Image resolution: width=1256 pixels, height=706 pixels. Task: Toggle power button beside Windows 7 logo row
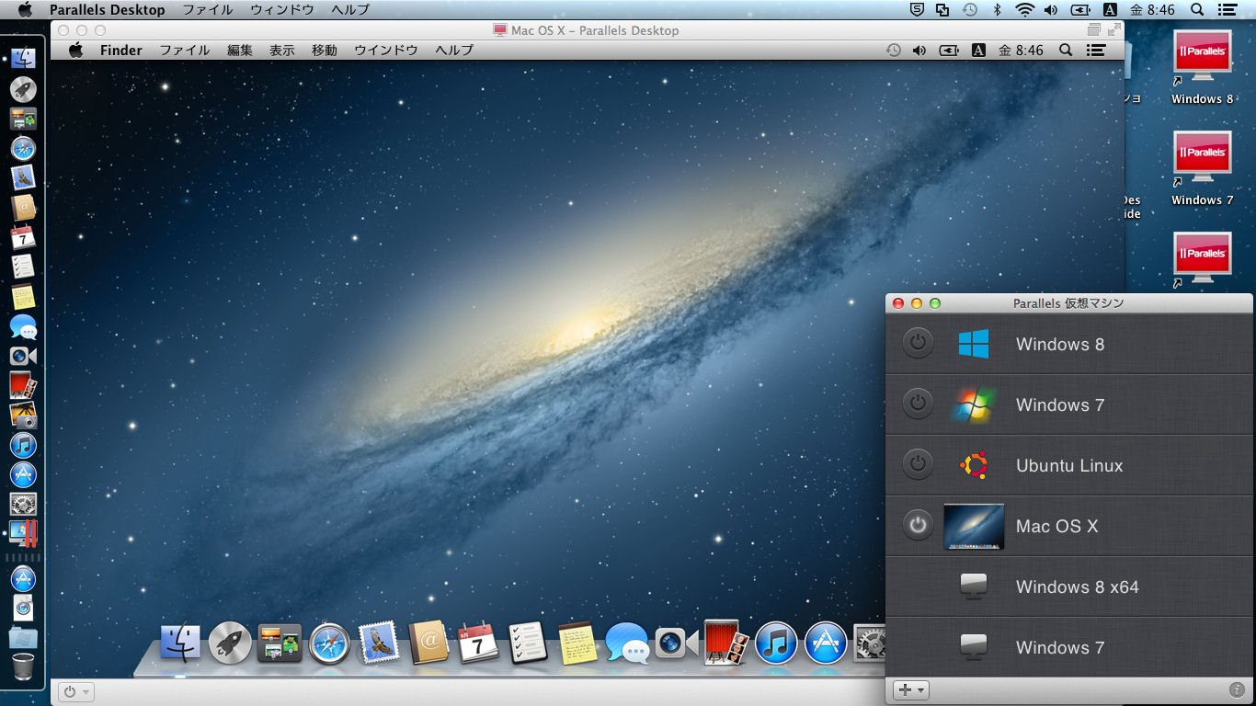click(x=917, y=404)
